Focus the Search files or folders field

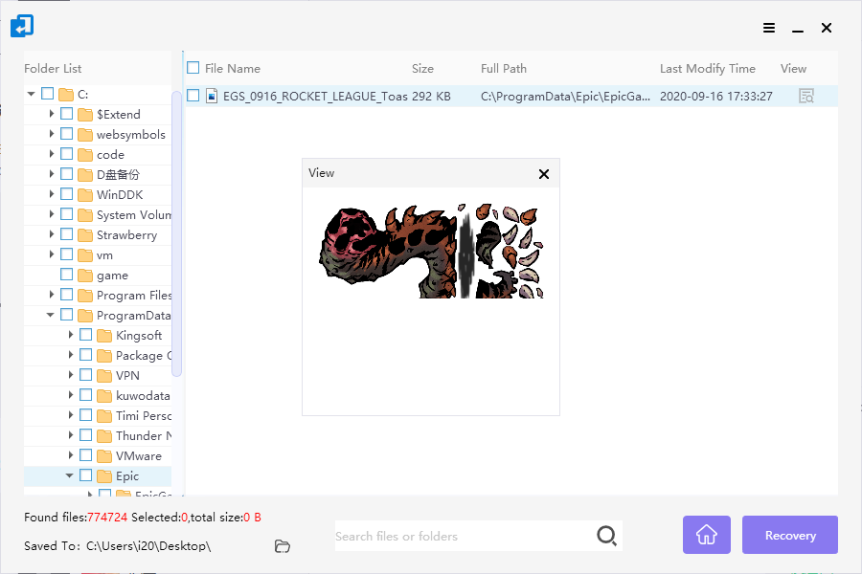pos(465,536)
